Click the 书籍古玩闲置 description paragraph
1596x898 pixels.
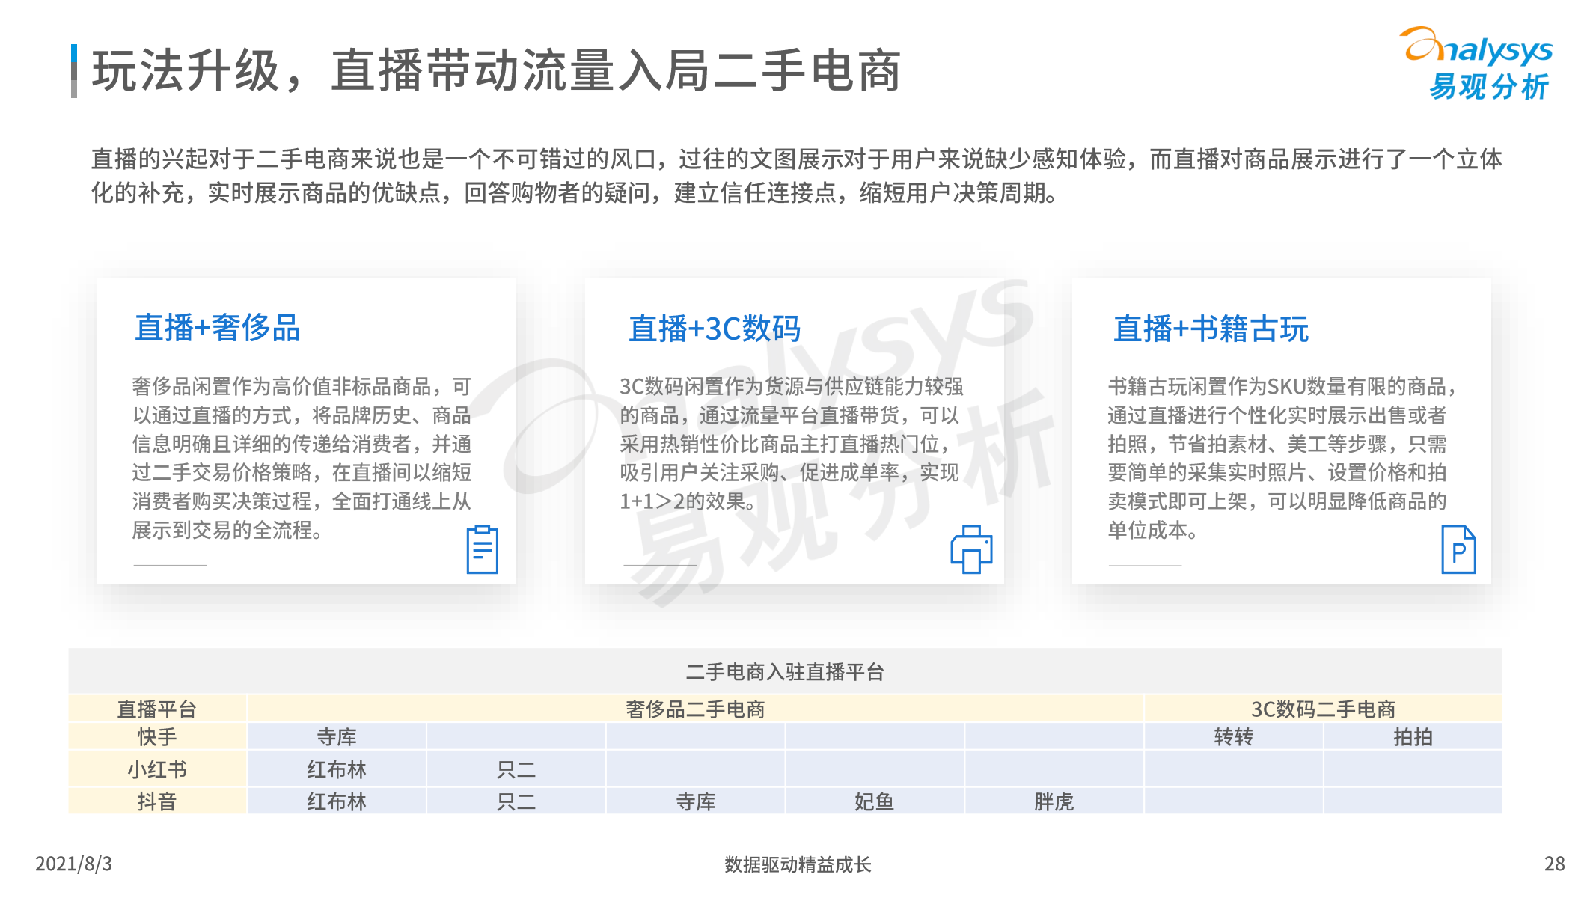[1282, 458]
